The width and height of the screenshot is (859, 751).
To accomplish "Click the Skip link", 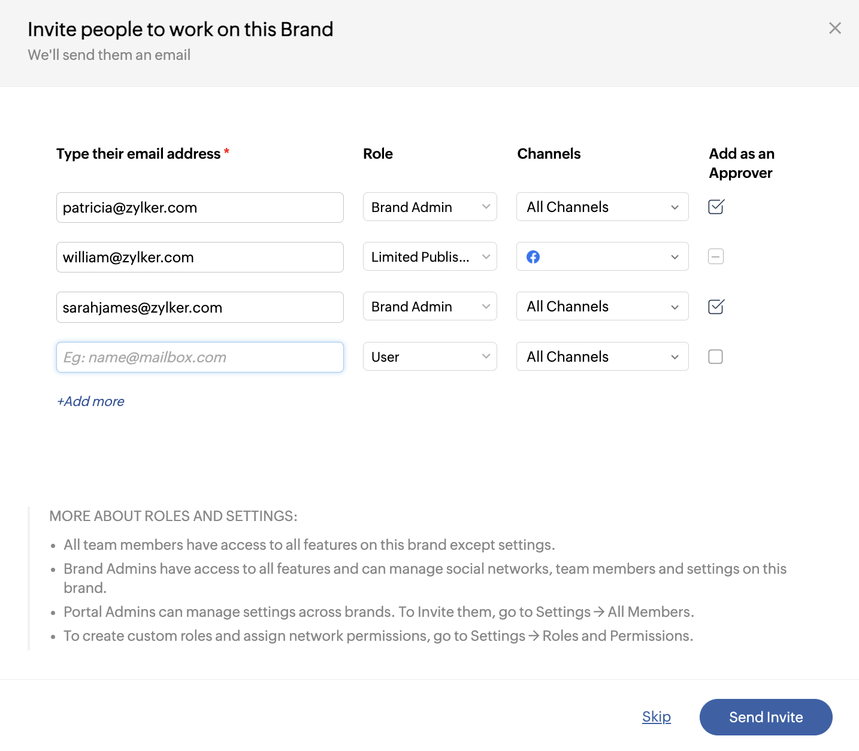I will pos(656,717).
